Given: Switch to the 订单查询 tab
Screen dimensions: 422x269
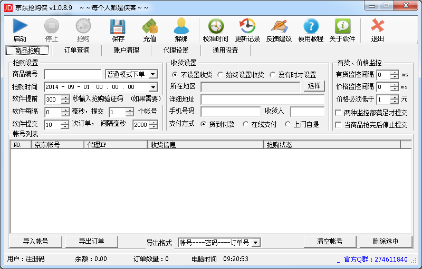Looking at the screenshot, I should tap(76, 50).
